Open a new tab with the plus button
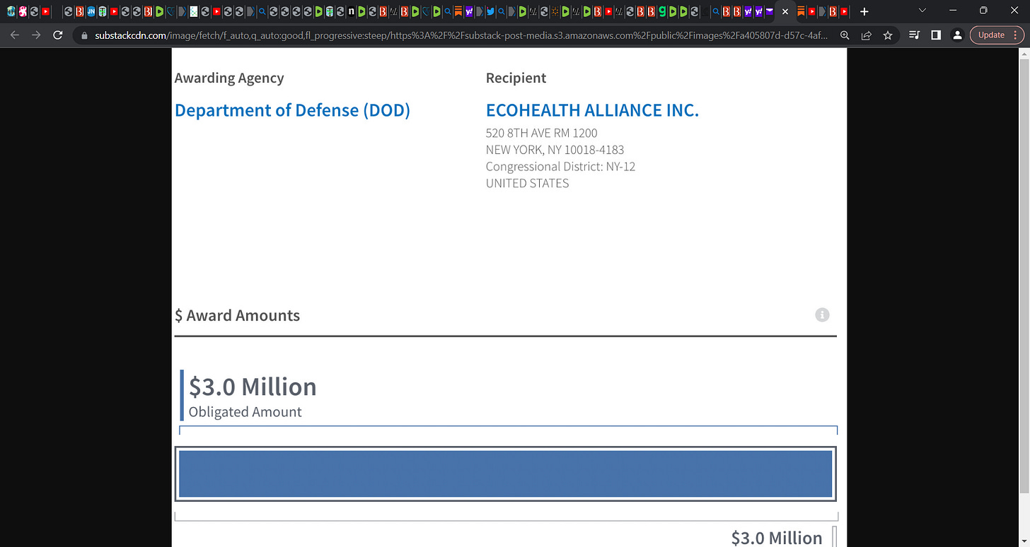The width and height of the screenshot is (1030, 547). coord(864,11)
